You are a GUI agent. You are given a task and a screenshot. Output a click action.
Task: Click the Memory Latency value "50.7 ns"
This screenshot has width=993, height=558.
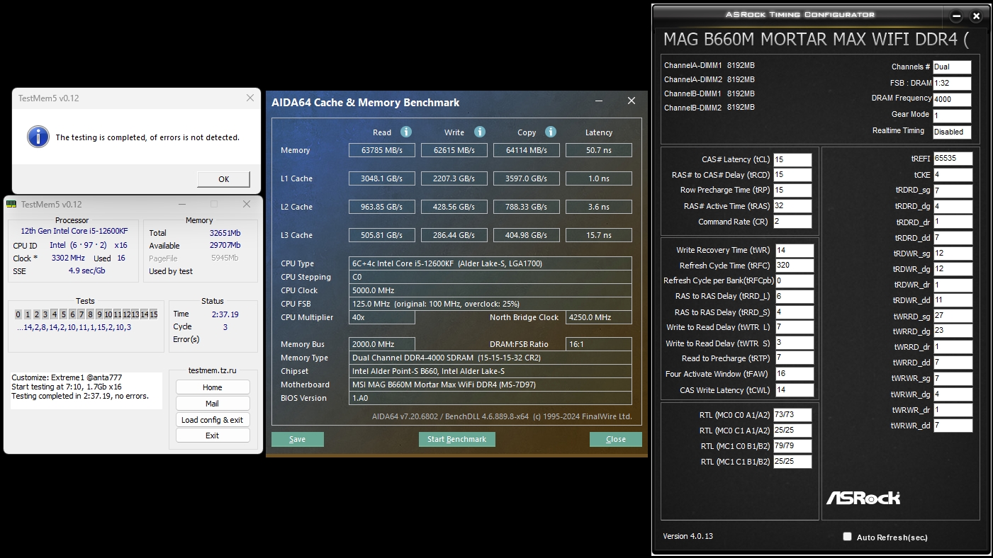click(599, 150)
